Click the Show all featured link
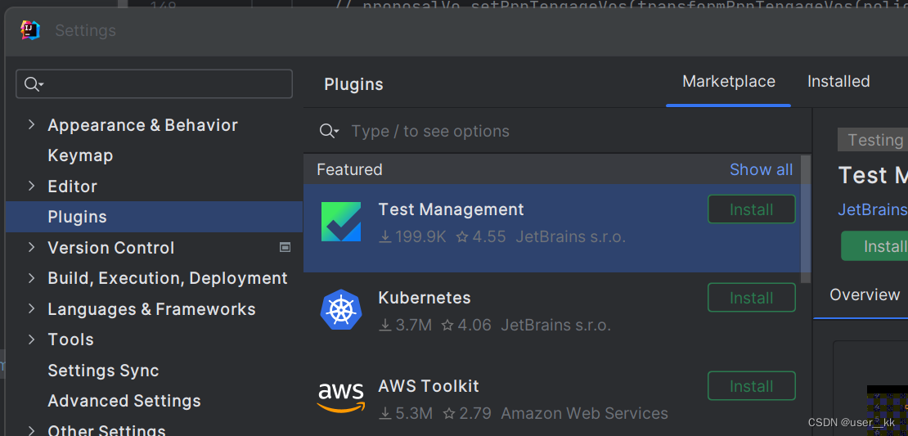The image size is (908, 436). (761, 169)
